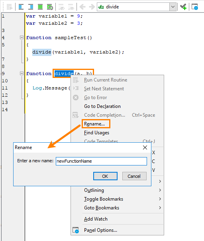Open panel options icon in toolbar
Image resolution: width=204 pixels, height=241 pixels.
(x=195, y=7)
